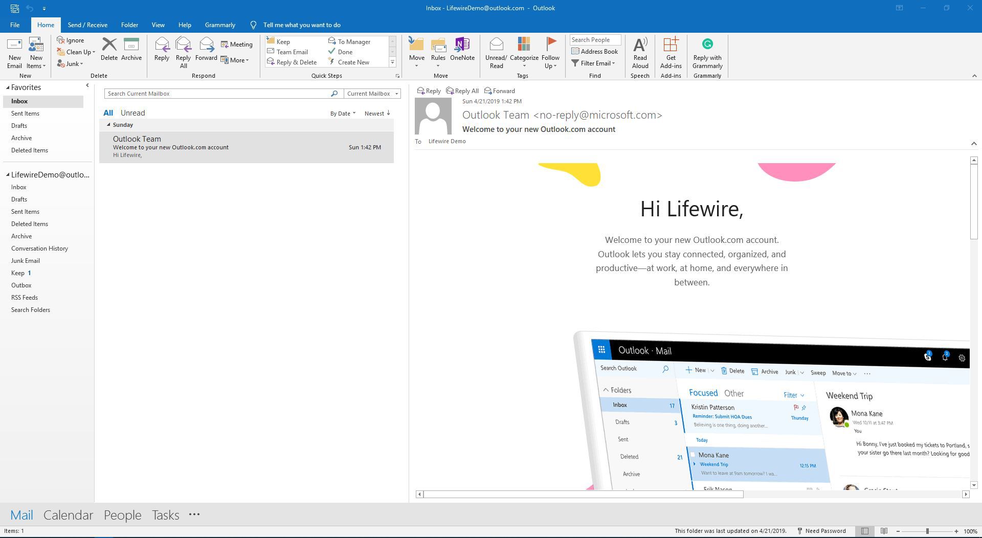The width and height of the screenshot is (982, 538).
Task: Click the Meeting reply icon
Action: point(224,44)
